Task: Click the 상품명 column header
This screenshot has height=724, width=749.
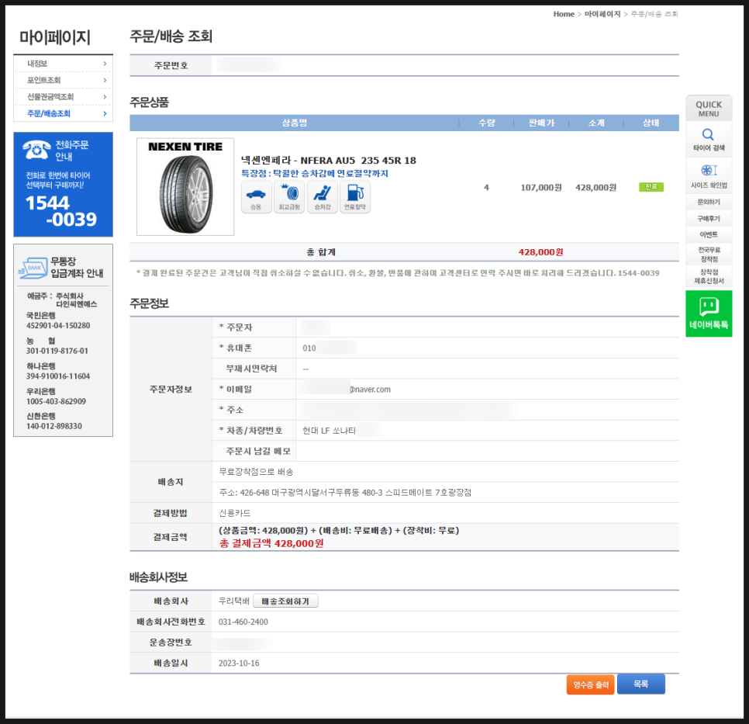Action: coord(295,123)
